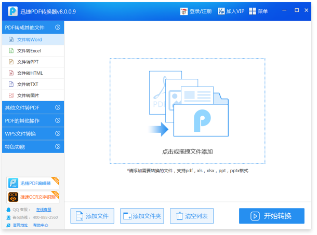The width and height of the screenshot is (317, 235).
Task: Open the 在线客服 support link
Action: [44, 210]
